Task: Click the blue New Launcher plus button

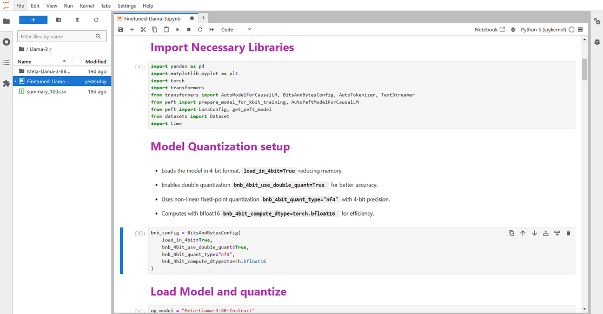Action: coord(33,20)
